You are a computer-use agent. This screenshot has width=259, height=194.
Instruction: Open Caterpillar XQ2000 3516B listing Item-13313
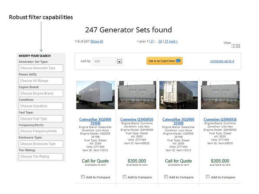point(178,121)
